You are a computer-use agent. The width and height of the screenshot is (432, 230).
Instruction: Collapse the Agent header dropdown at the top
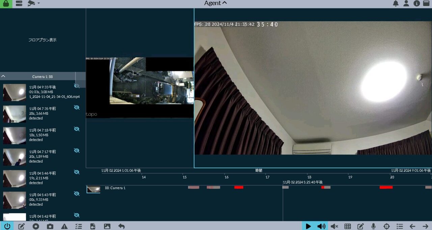pos(224,3)
